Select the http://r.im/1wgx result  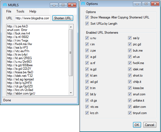(18, 40)
